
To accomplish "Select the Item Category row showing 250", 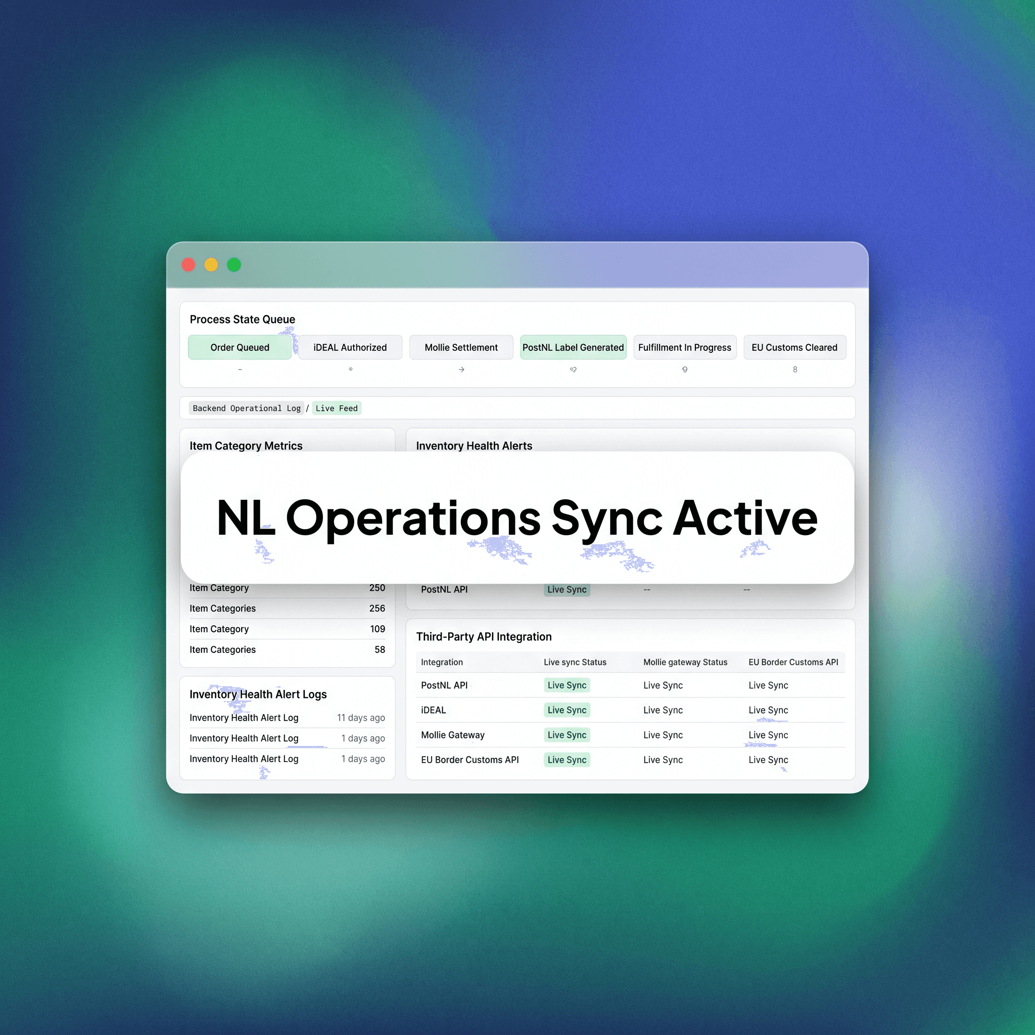I will click(x=287, y=588).
